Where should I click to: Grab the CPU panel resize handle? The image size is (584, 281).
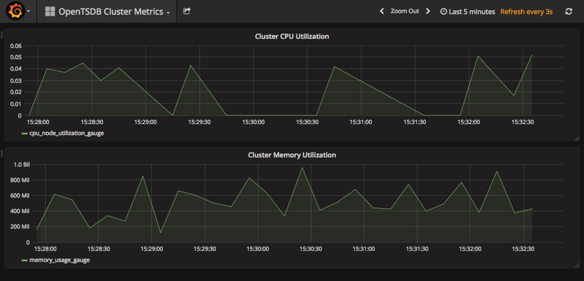pos(577,139)
